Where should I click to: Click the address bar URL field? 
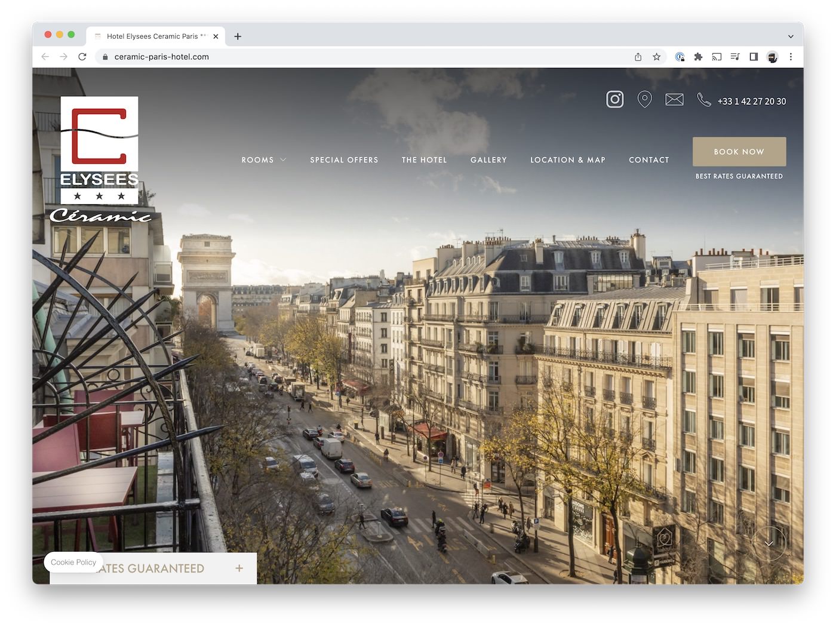358,57
